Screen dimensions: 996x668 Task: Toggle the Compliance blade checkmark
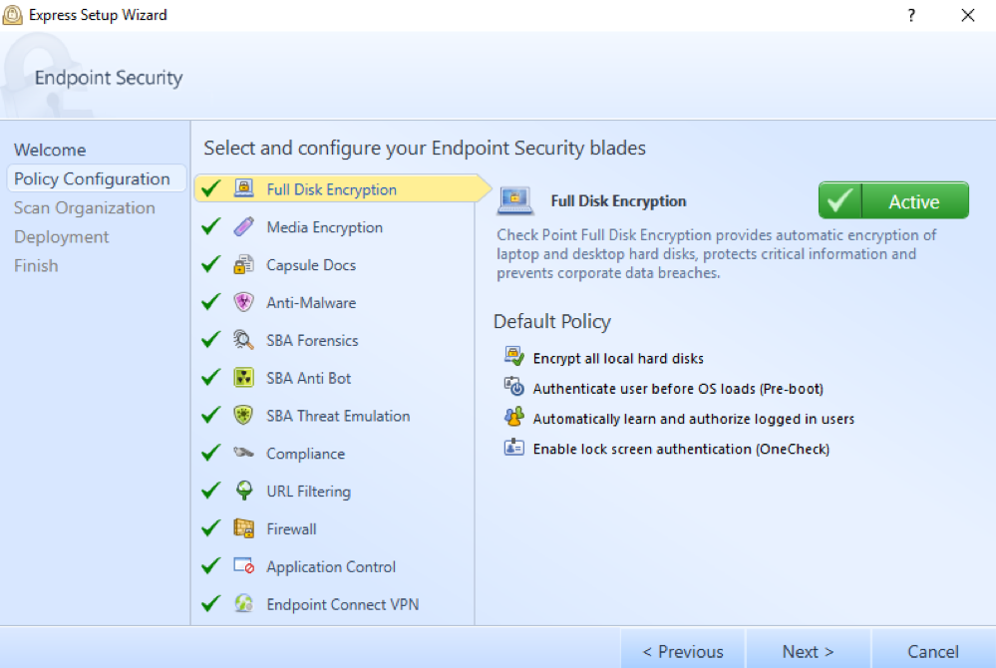coord(211,453)
